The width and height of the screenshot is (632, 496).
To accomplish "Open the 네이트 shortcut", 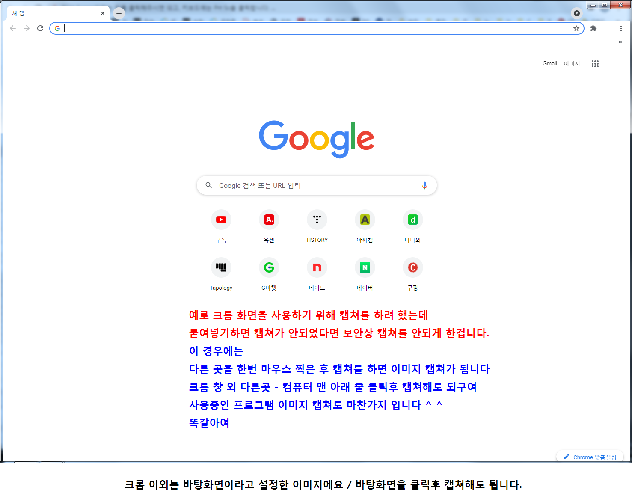I will [317, 275].
